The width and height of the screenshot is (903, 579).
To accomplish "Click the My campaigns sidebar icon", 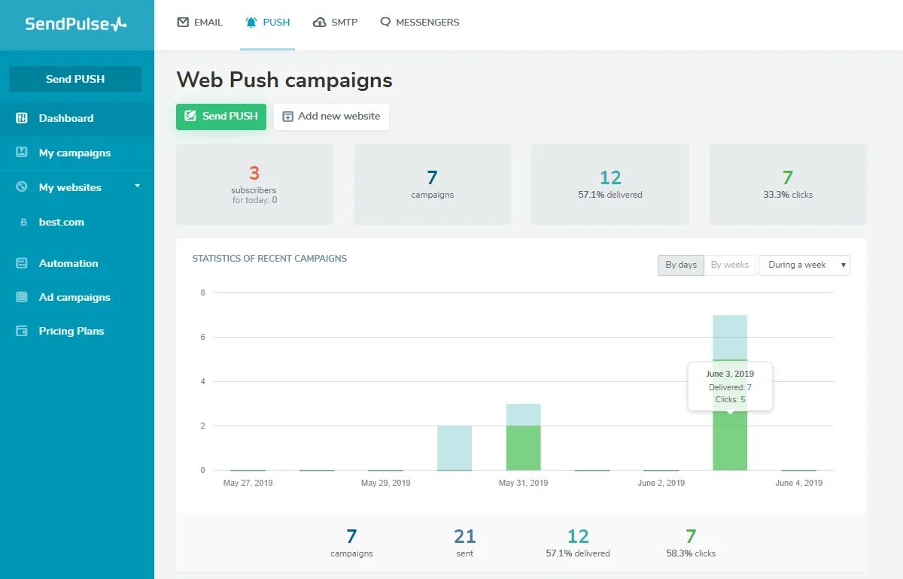I will (x=22, y=152).
